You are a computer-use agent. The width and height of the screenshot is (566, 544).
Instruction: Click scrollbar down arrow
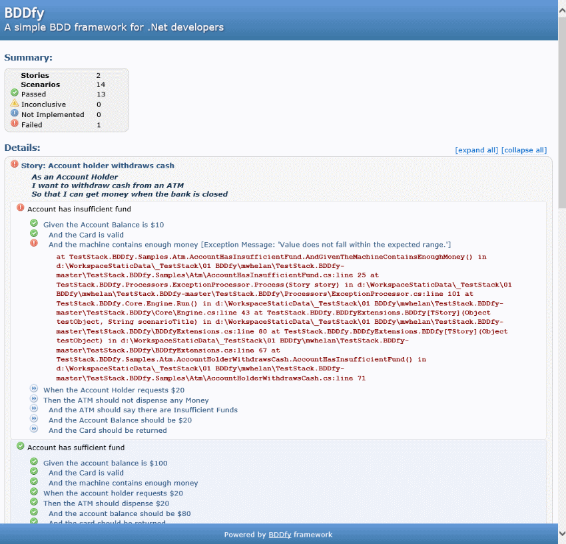pos(562,533)
